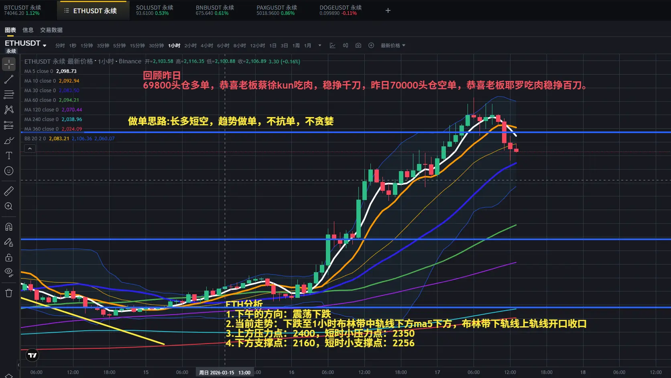
Task: Select the trend line drawing tool
Action: click(x=9, y=79)
